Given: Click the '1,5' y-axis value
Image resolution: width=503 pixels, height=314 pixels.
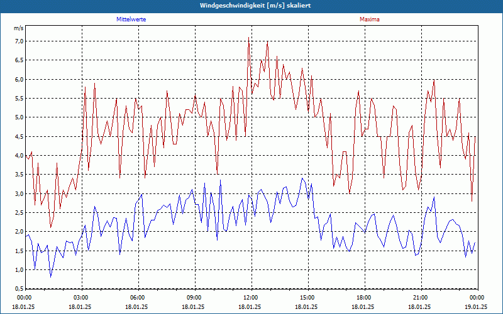Looking at the screenshot, I should 19,251.
